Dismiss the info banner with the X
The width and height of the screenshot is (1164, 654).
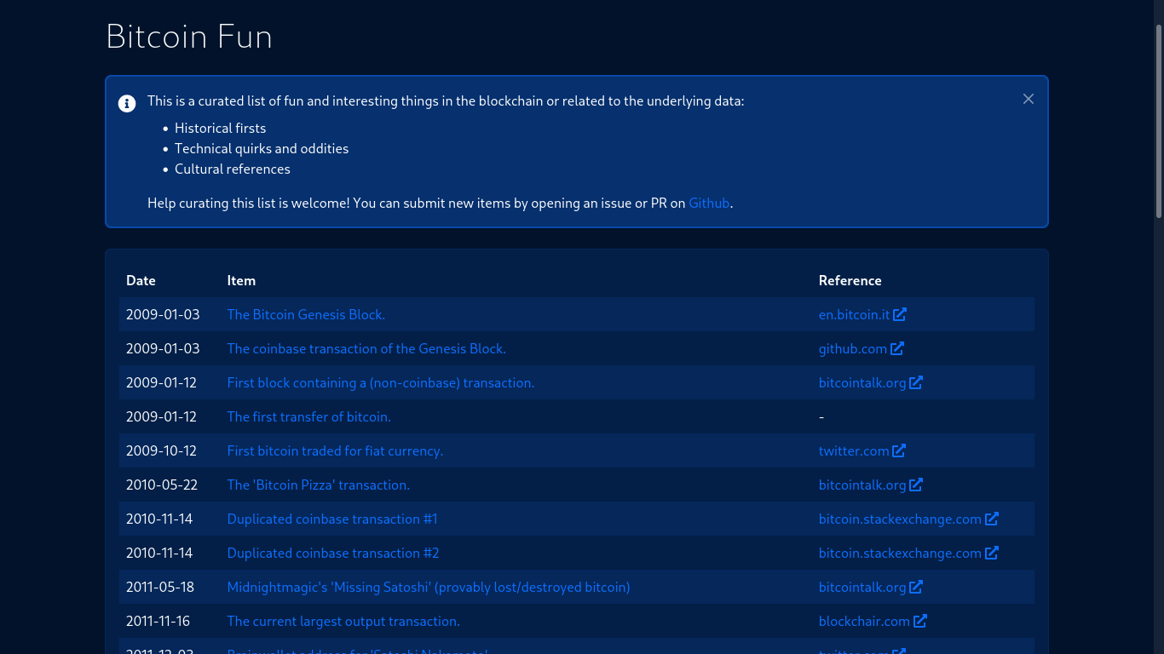click(1029, 99)
